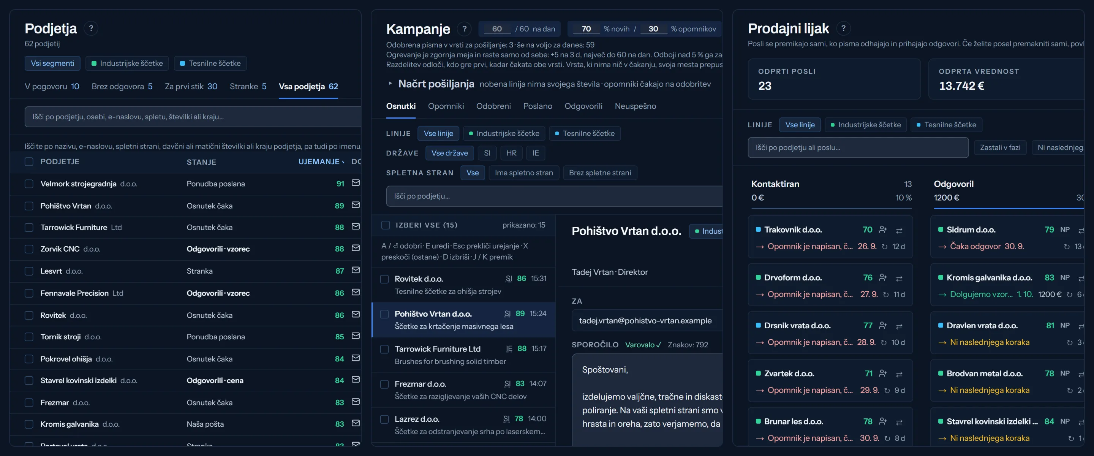This screenshot has height=456, width=1094.
Task: Click mail icon in Stavrel kovinski izdelki table row
Action: pos(356,380)
